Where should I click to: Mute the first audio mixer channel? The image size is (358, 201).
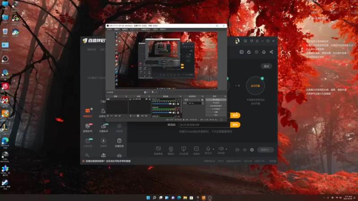(x=174, y=104)
